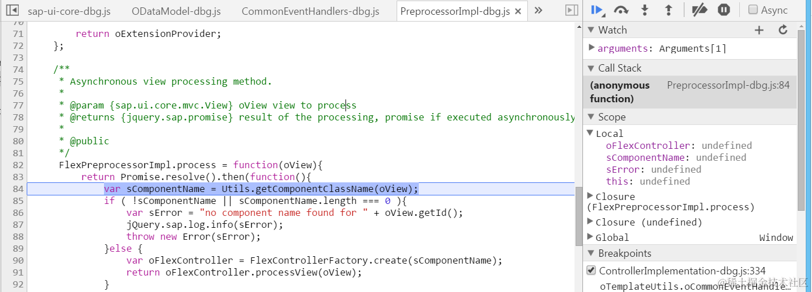Expand the arguments watch entry
The image size is (812, 292).
coord(592,48)
